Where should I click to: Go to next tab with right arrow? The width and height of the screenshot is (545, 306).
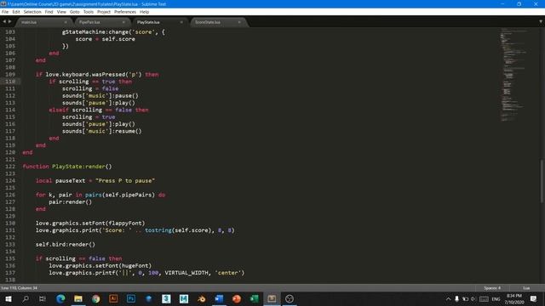point(9,21)
